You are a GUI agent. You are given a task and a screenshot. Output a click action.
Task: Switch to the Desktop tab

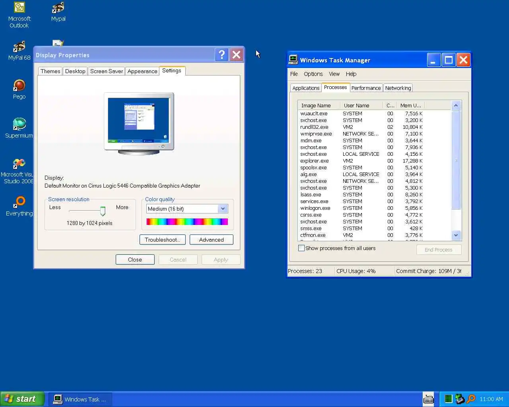[75, 71]
